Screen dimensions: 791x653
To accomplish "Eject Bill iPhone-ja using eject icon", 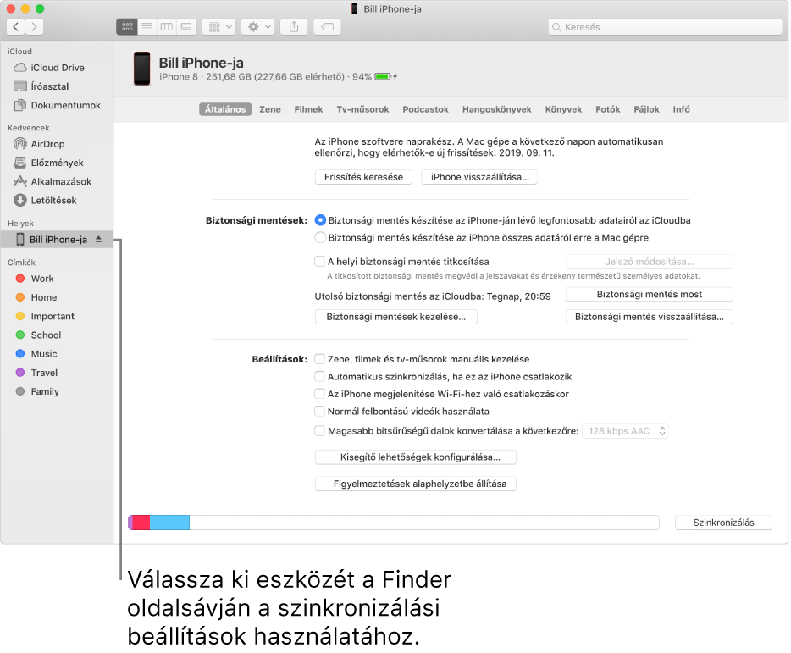I will click(x=99, y=239).
